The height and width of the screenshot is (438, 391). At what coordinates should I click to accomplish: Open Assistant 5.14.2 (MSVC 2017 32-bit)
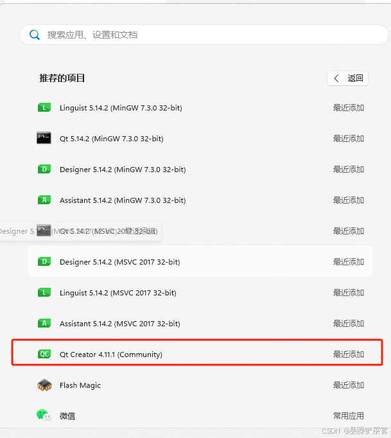tap(200, 324)
